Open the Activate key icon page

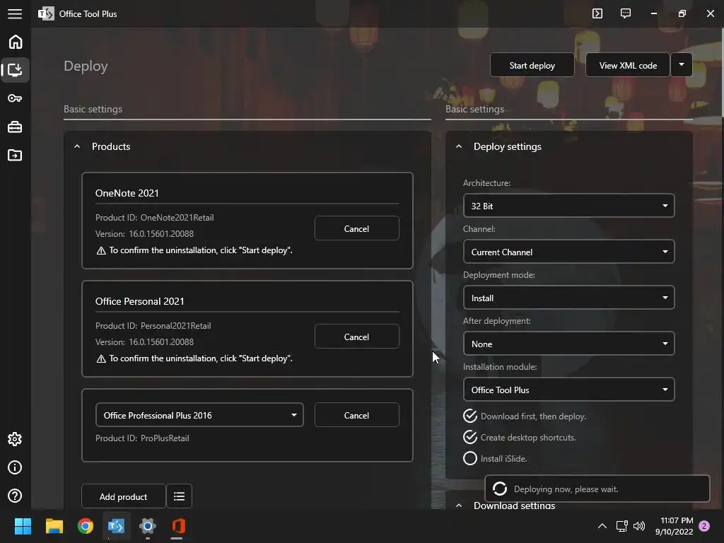(x=15, y=98)
